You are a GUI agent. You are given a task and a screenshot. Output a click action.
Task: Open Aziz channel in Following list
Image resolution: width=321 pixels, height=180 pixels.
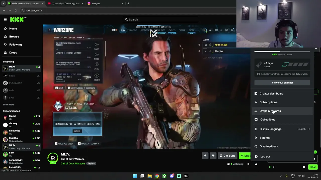22,90
